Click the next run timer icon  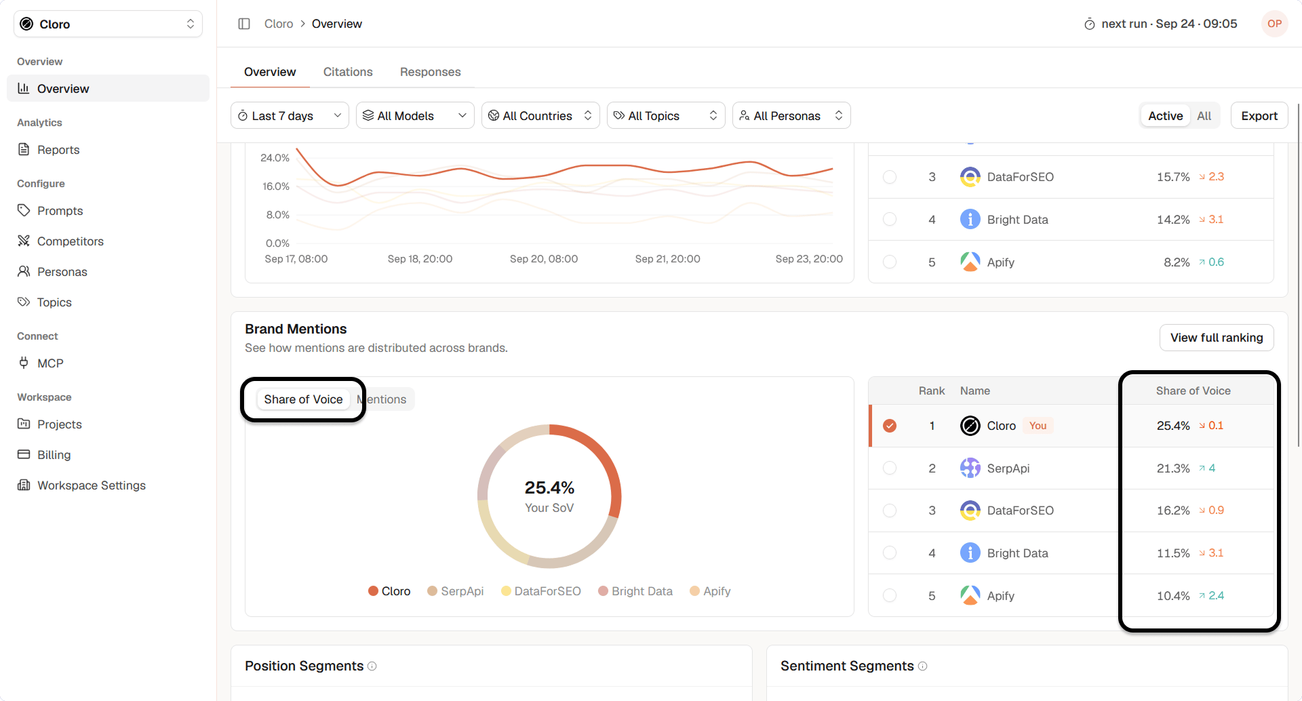coord(1089,24)
